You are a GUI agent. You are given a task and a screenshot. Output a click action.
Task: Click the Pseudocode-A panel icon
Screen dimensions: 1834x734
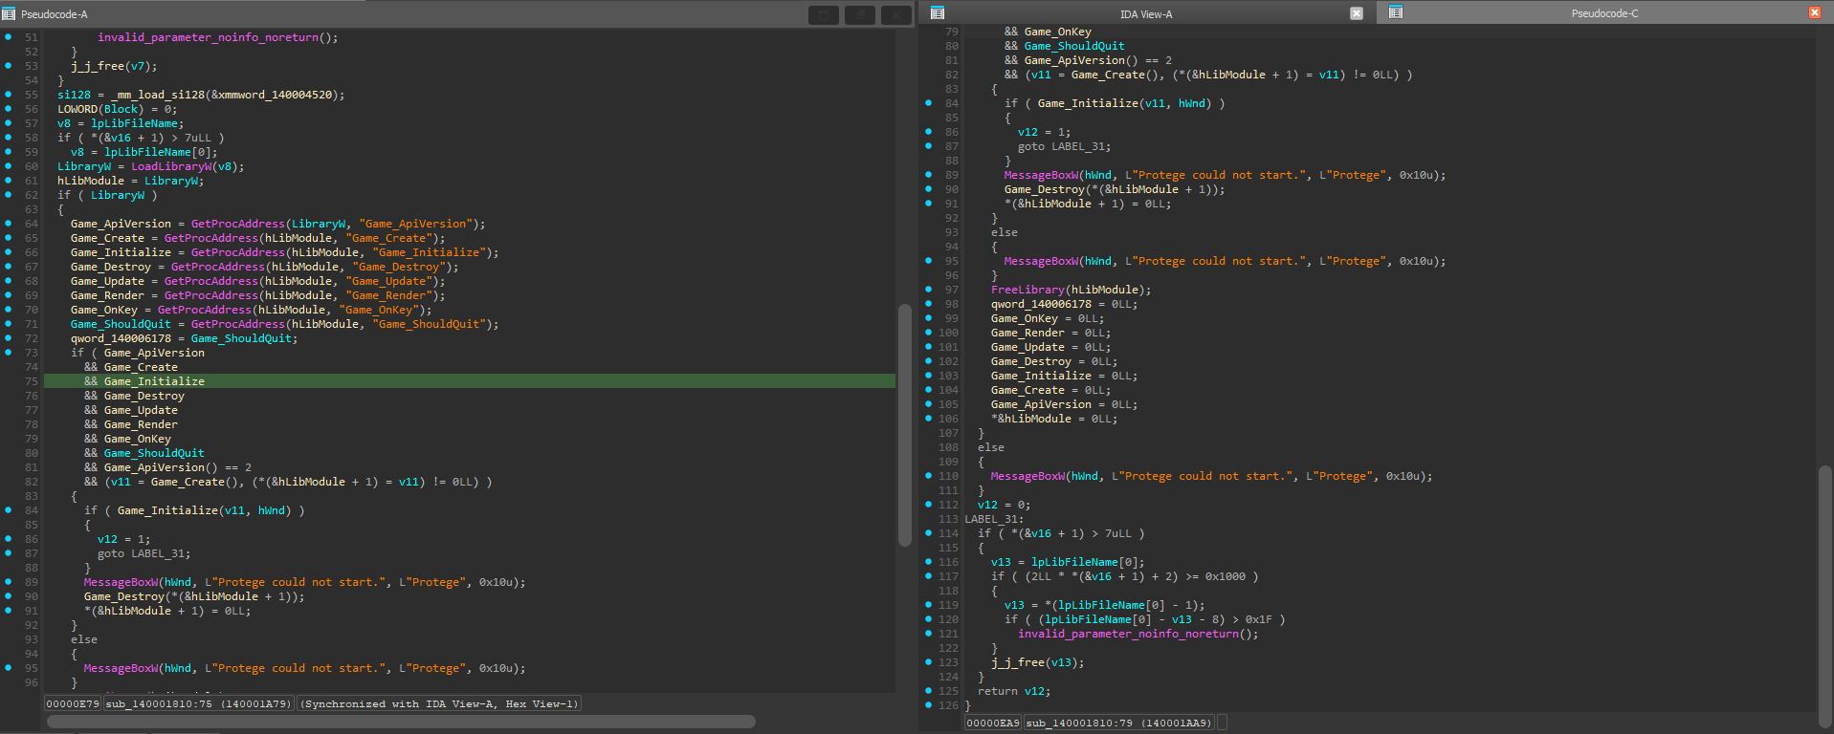9,14
